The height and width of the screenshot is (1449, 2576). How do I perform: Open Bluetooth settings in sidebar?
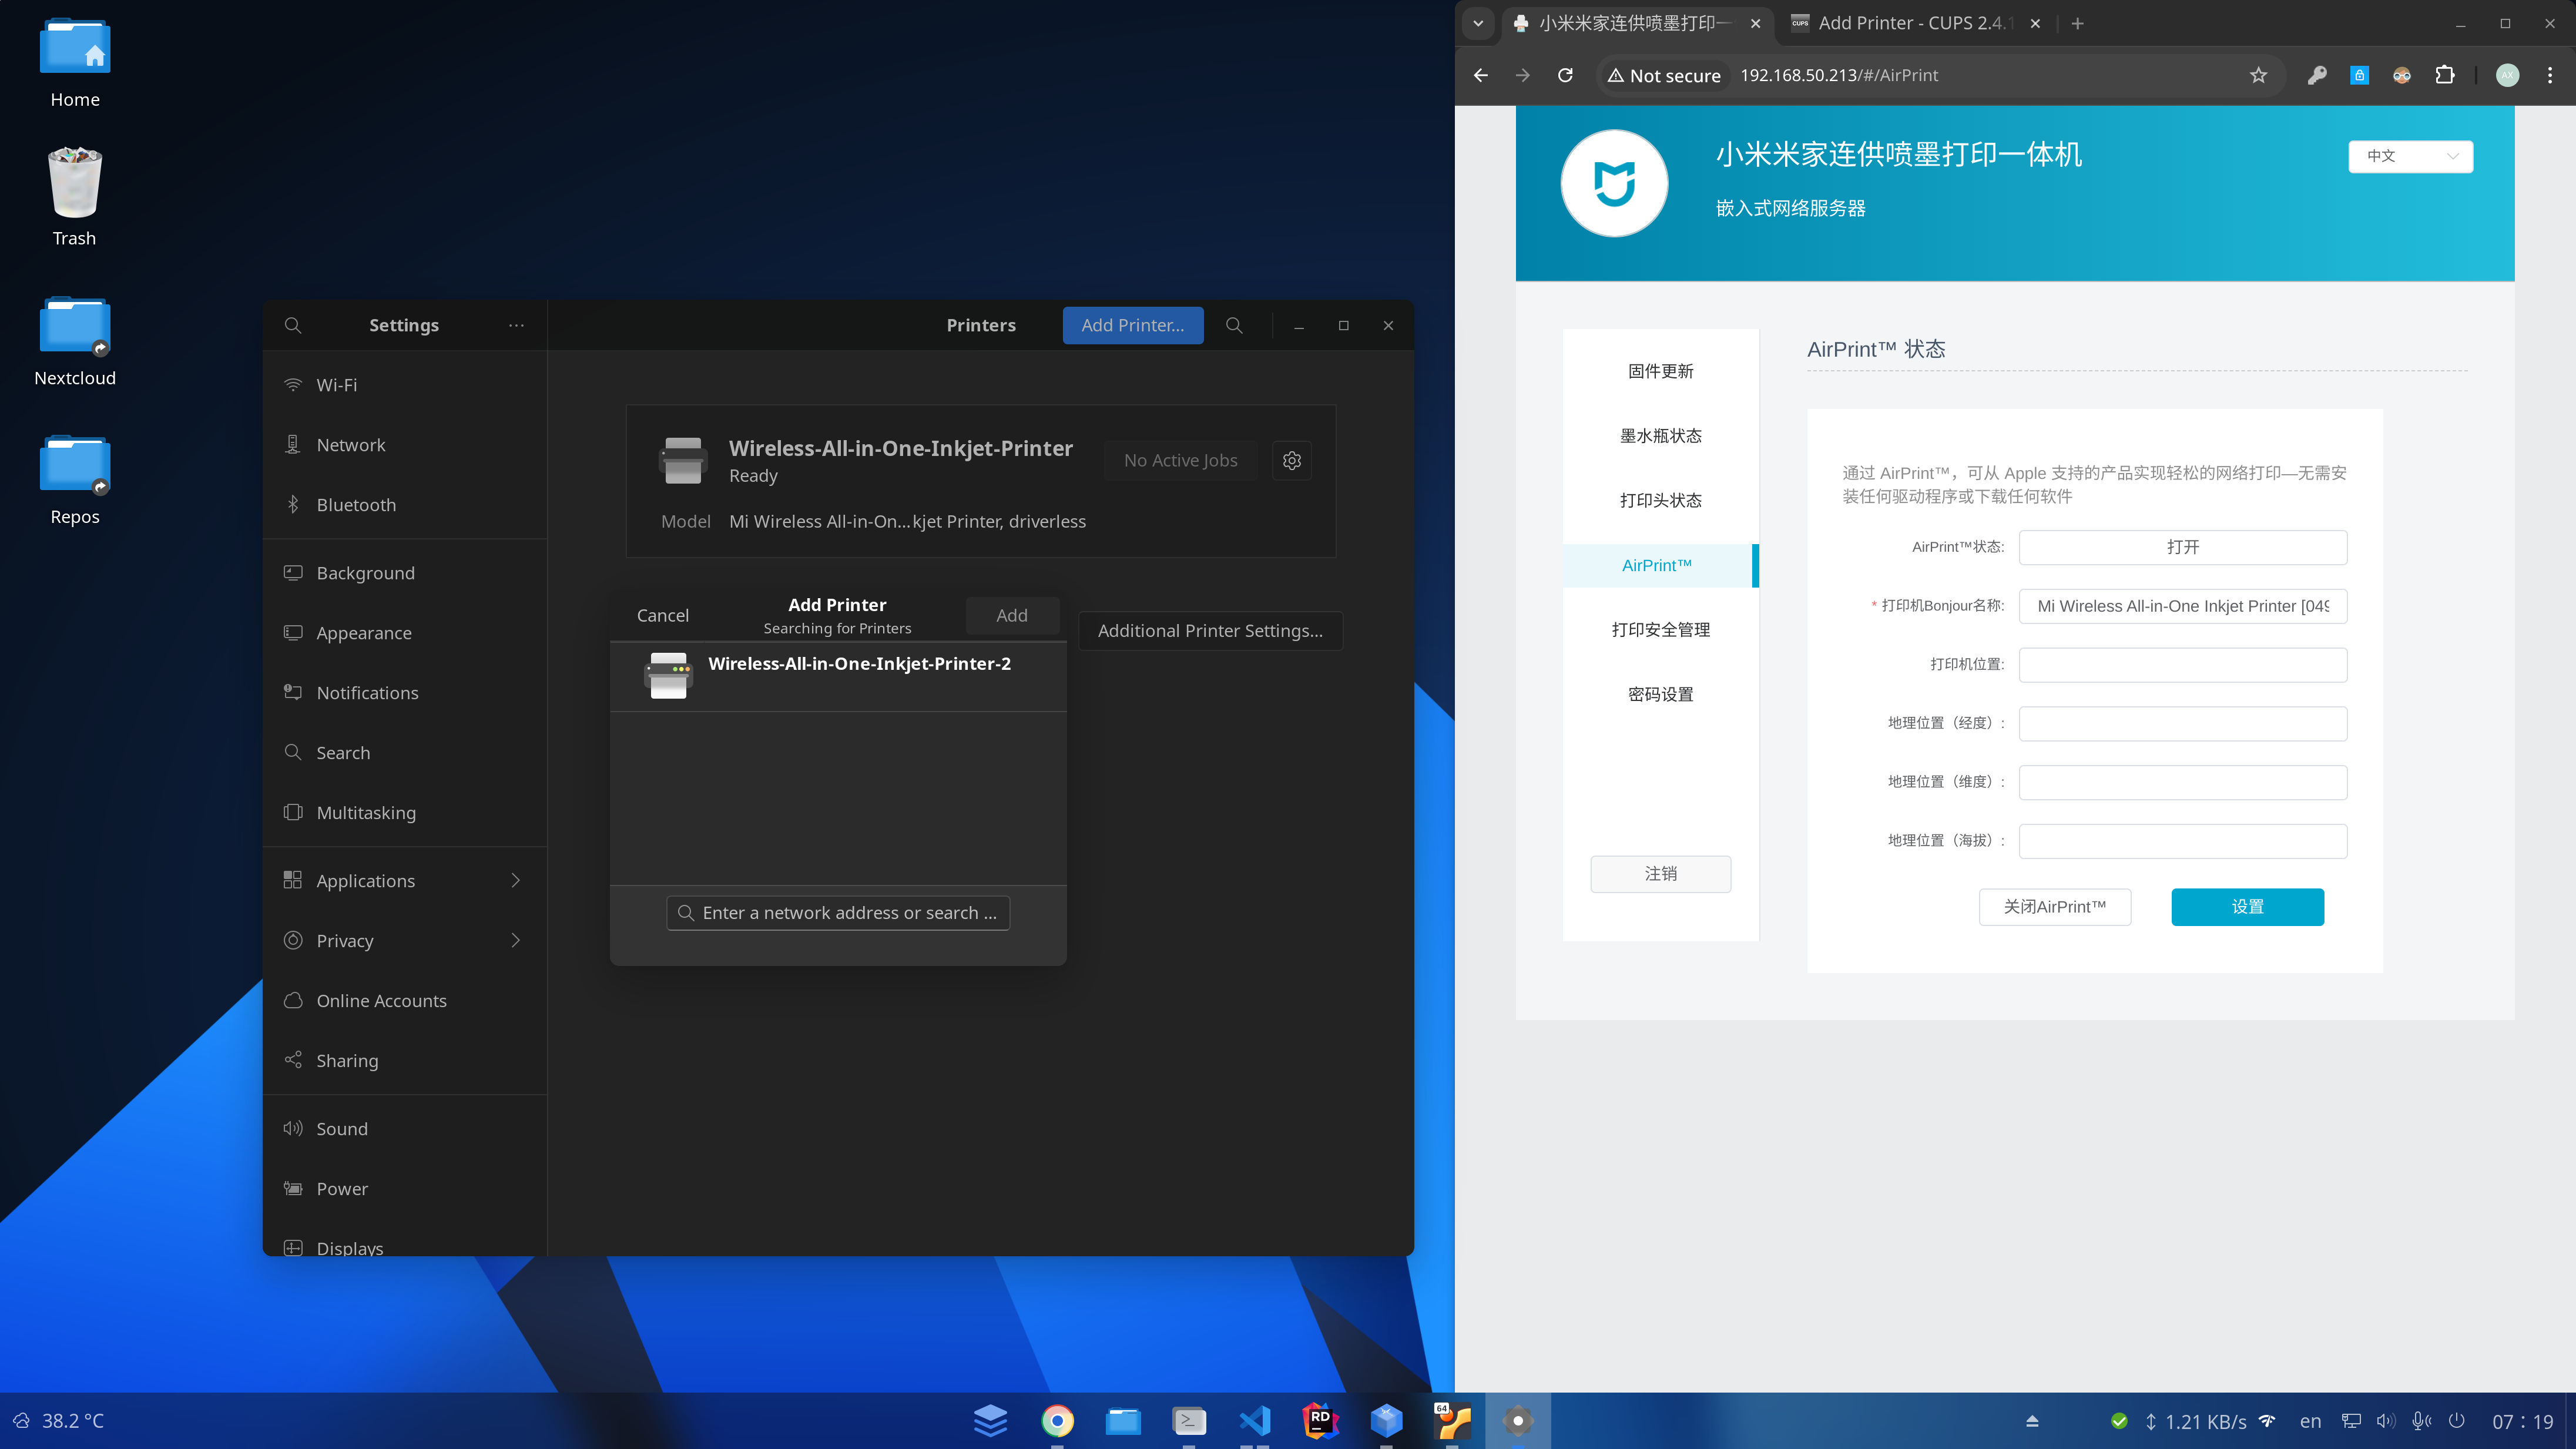coord(405,505)
